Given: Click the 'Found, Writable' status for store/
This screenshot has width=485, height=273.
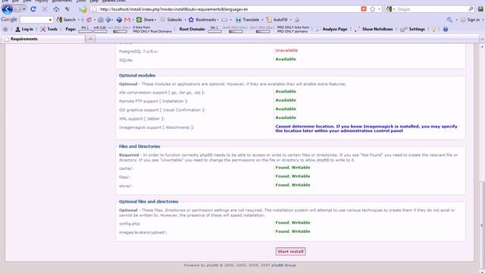Looking at the screenshot, I should 293,185.
